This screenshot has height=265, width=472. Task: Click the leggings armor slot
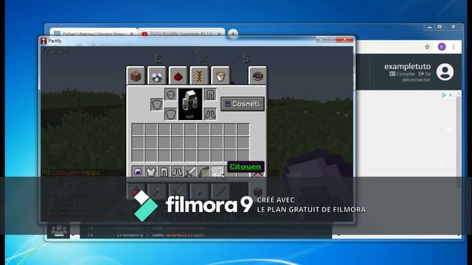click(210, 94)
